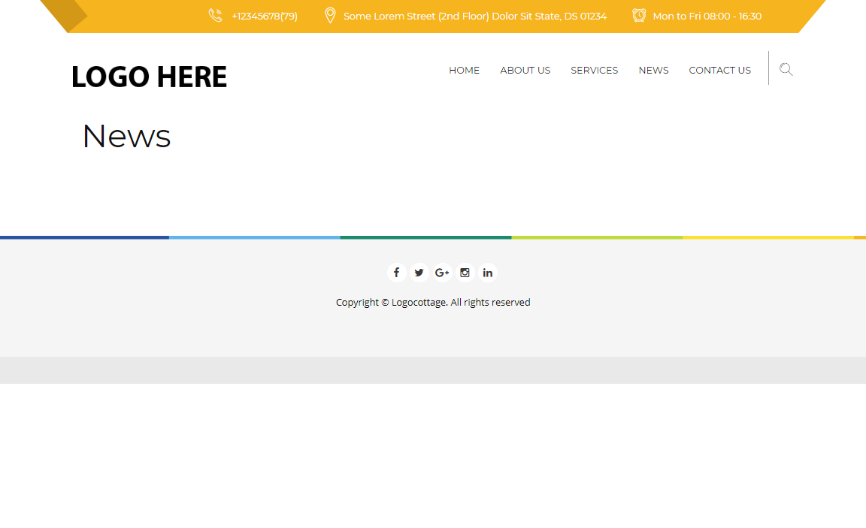Click the phone handset icon in top bar
Screen dimensions: 866x528
pos(216,16)
